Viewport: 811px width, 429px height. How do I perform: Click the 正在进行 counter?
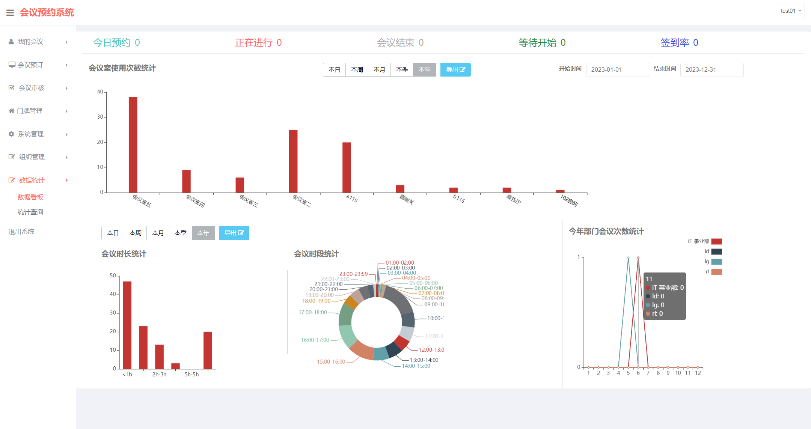coord(258,42)
